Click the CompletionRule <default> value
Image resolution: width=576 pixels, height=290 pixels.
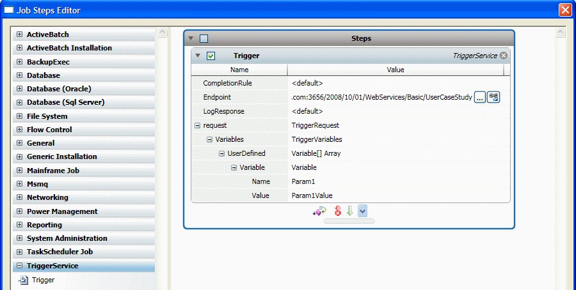(307, 83)
